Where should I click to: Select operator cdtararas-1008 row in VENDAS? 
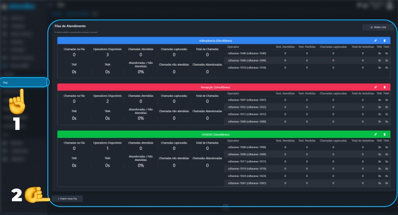(x=307, y=147)
